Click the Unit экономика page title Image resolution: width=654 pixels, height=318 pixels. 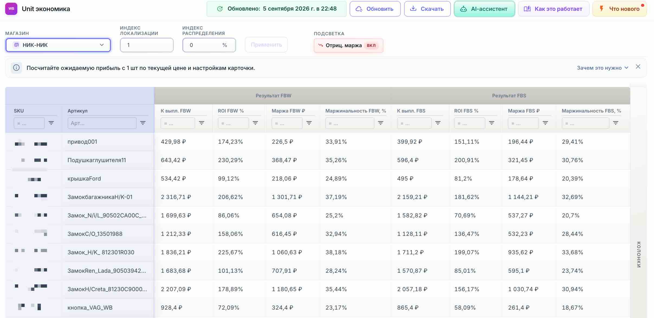(46, 9)
